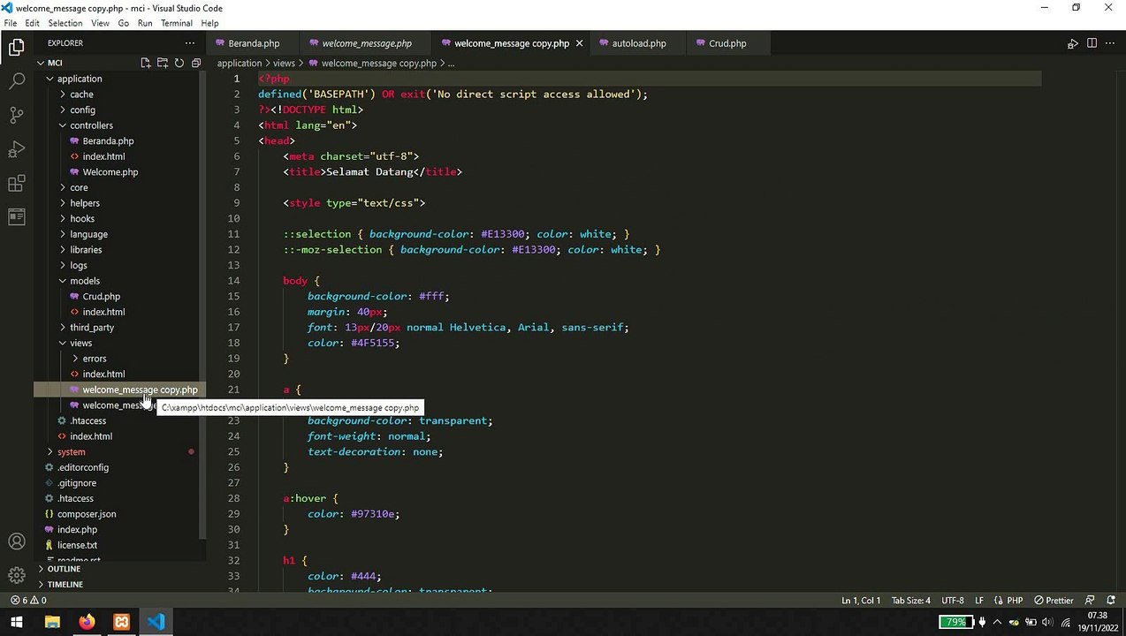Open the Terminal menu

pyautogui.click(x=176, y=23)
